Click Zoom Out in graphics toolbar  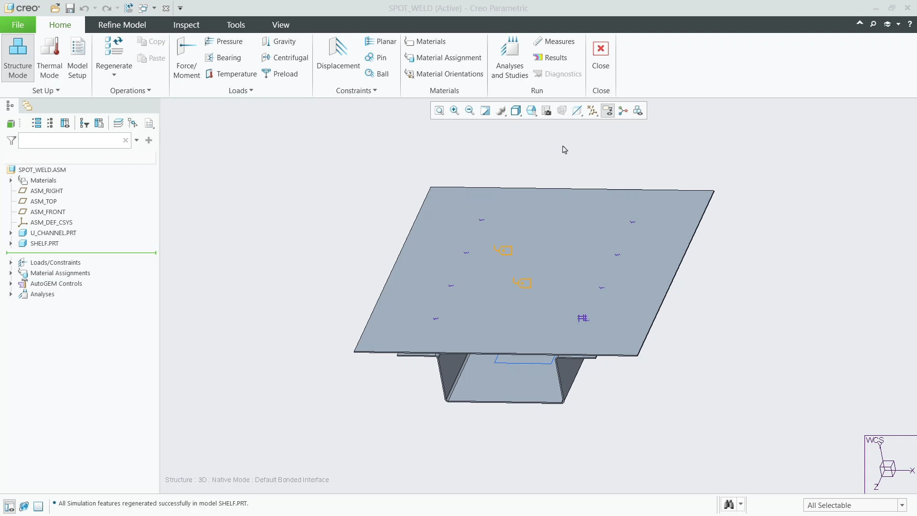point(470,111)
